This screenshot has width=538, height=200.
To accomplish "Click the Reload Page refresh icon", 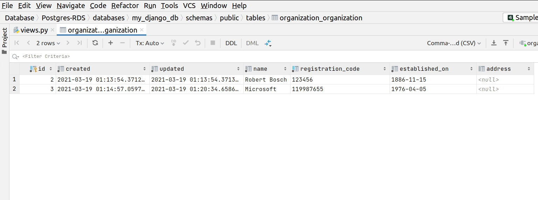I will point(95,43).
